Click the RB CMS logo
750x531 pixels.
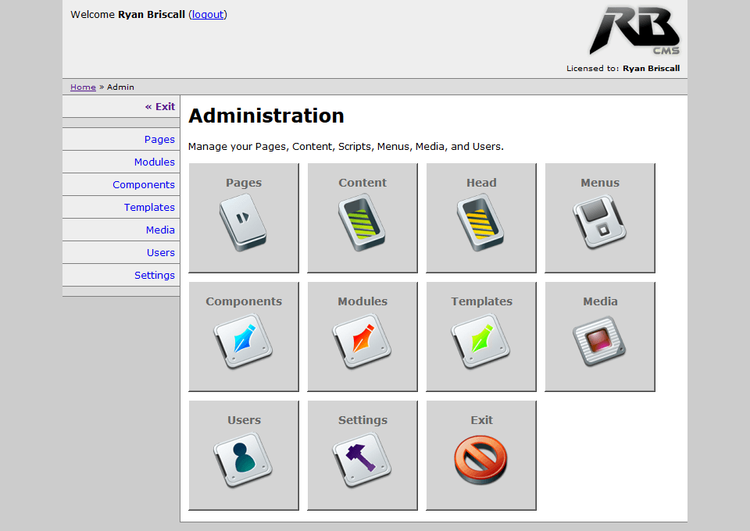(x=634, y=31)
